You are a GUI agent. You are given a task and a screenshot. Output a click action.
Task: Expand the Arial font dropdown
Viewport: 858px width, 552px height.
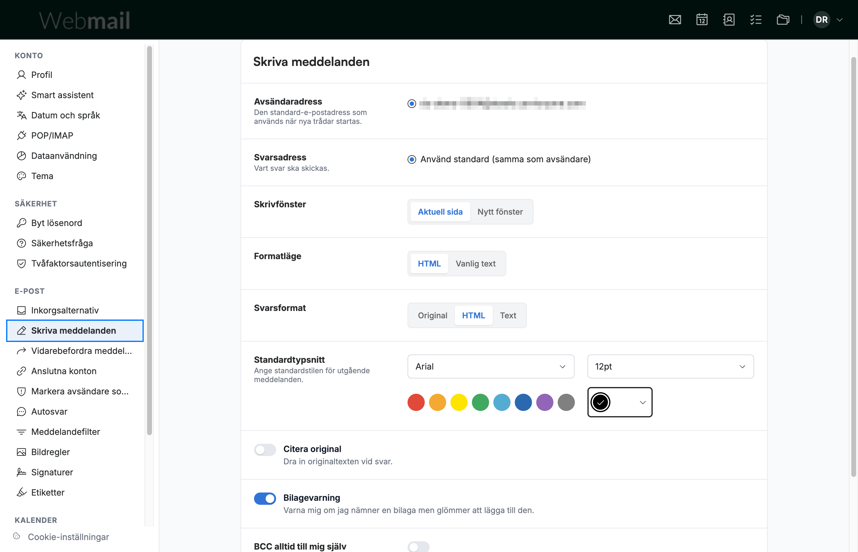click(x=491, y=366)
